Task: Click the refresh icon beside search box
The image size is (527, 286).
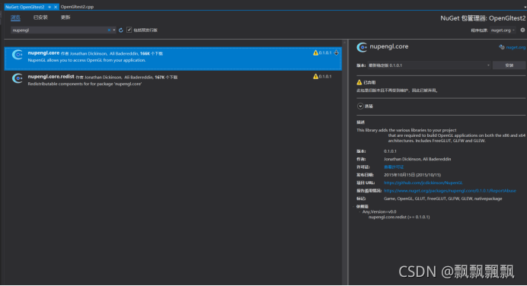Action: [120, 30]
